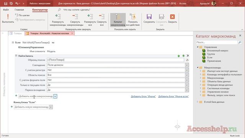The image size is (245, 138).
Task: Select the КЭлементуУправления action
Action: pyautogui.click(x=31, y=47)
